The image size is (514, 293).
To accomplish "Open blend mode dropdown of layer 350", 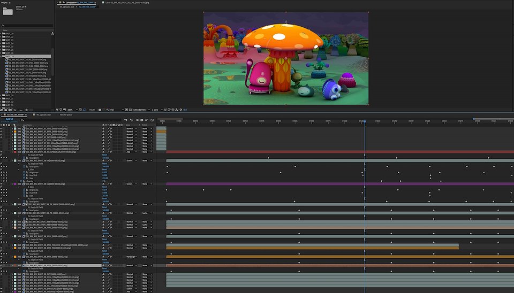I will tap(132, 152).
